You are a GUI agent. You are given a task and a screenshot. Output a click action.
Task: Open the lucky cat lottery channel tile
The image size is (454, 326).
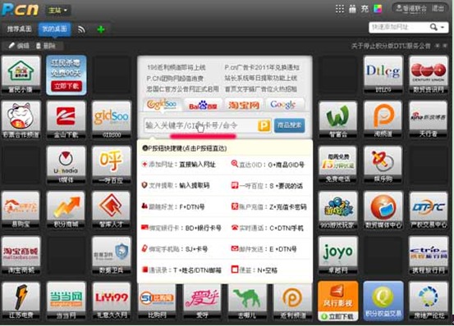[x=21, y=120]
